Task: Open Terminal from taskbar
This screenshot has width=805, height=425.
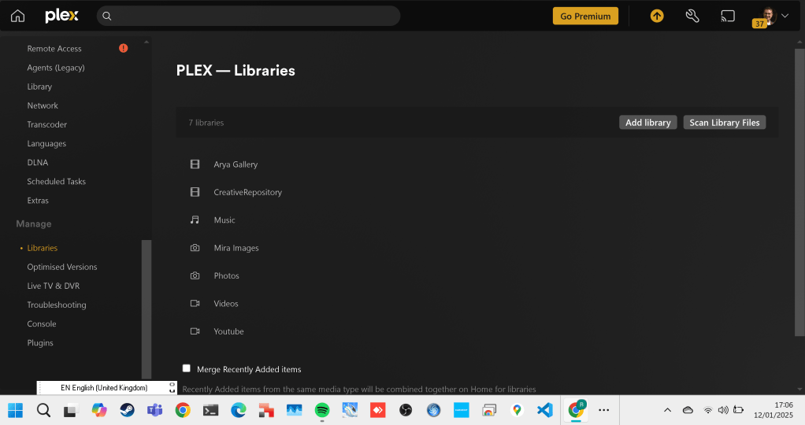Action: (x=210, y=410)
